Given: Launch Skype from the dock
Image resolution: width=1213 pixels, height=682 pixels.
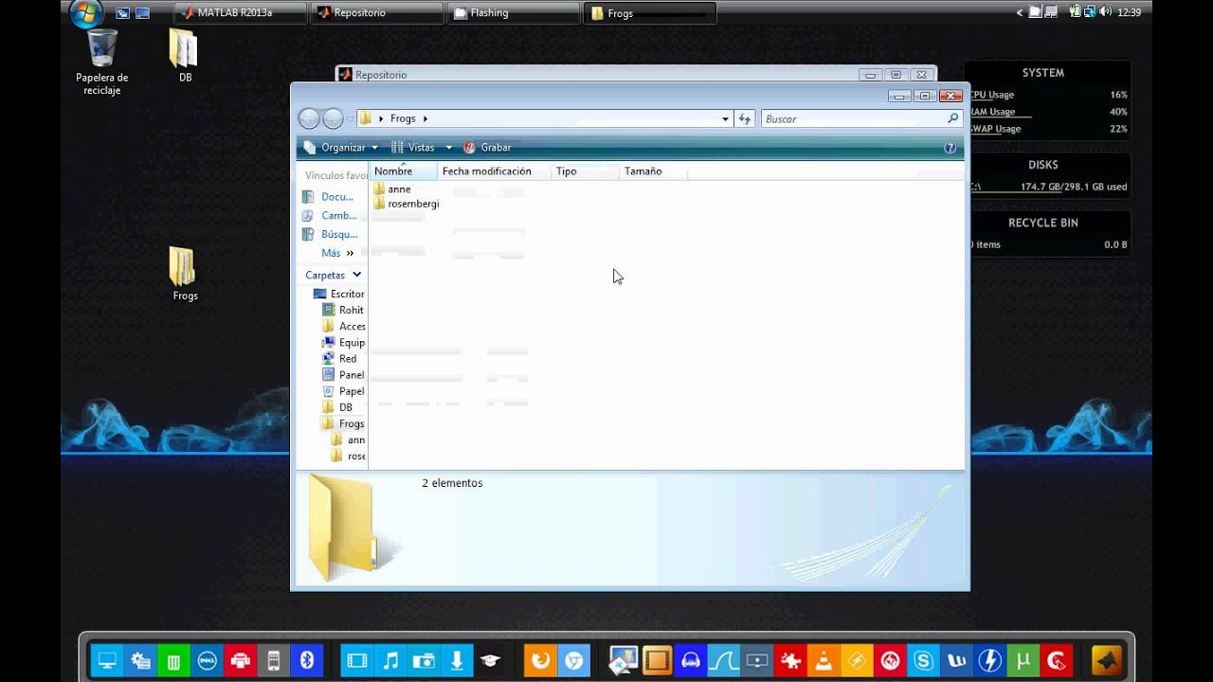Looking at the screenshot, I should [x=923, y=660].
